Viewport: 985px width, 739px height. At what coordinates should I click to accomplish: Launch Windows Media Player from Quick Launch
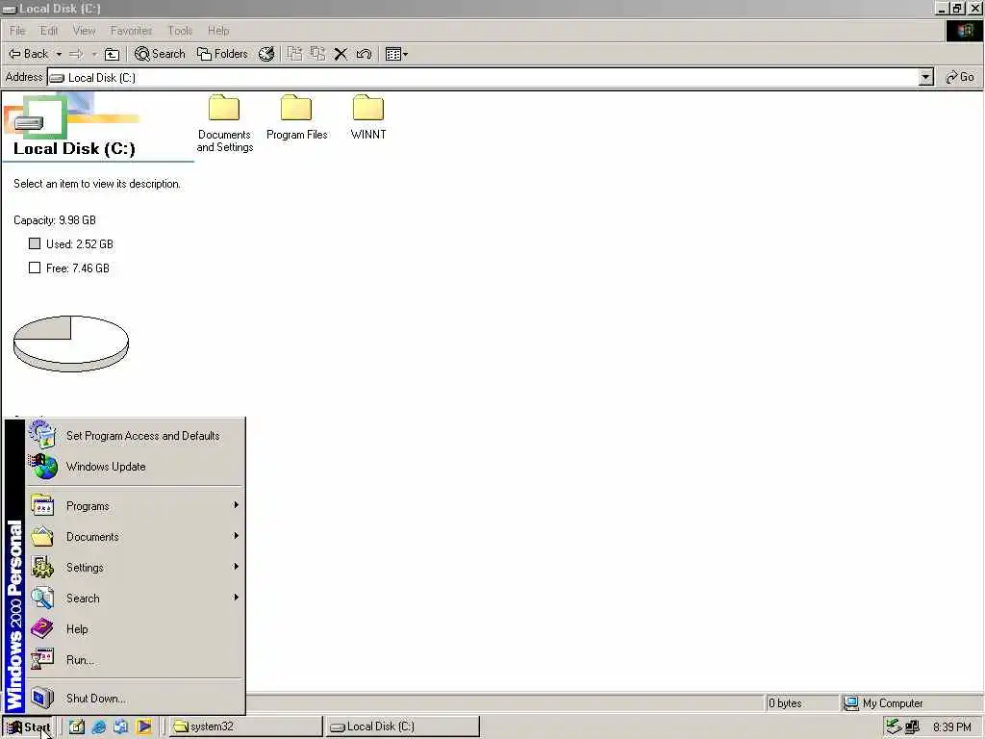[x=144, y=726]
